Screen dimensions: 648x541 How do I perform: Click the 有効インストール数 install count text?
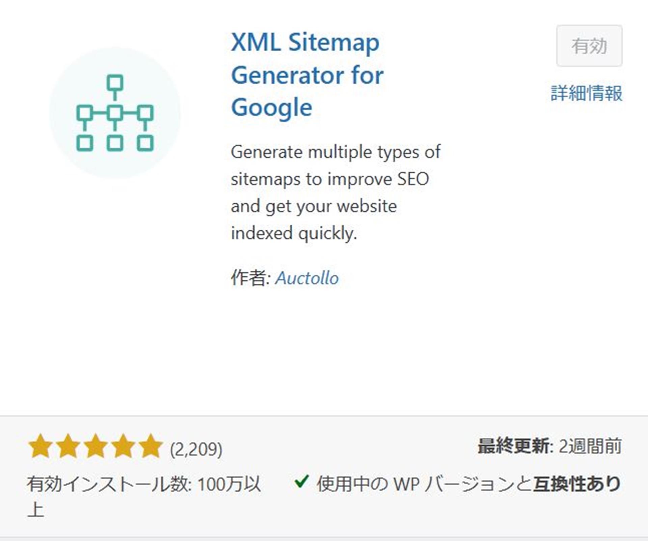click(143, 485)
